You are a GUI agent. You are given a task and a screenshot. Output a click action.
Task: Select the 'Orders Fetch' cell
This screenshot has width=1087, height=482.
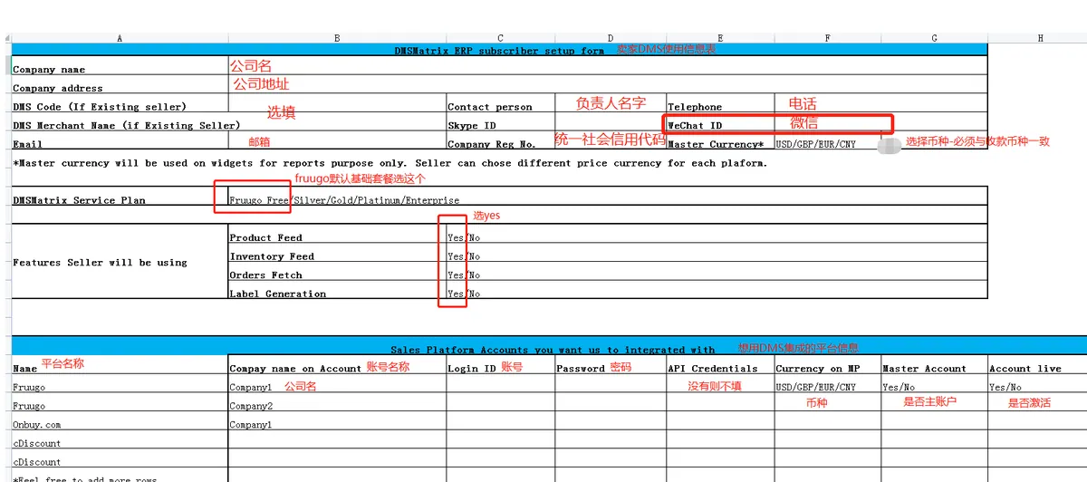(x=337, y=271)
